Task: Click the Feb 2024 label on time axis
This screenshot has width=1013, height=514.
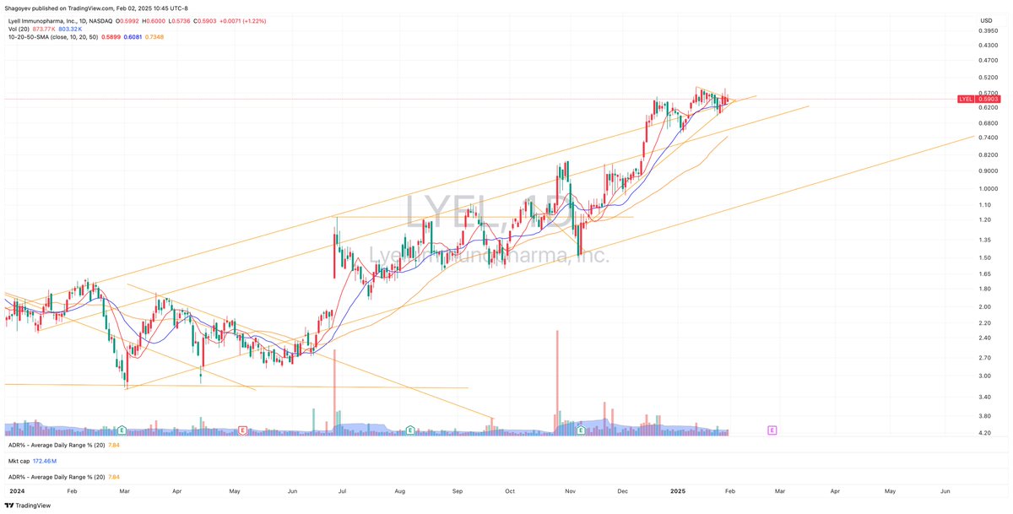Action: (72, 490)
